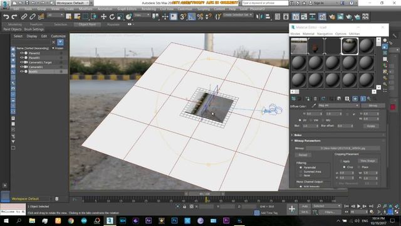Viewport: 401px width, 226px height.
Task: Click the View Image button
Action: point(368,161)
